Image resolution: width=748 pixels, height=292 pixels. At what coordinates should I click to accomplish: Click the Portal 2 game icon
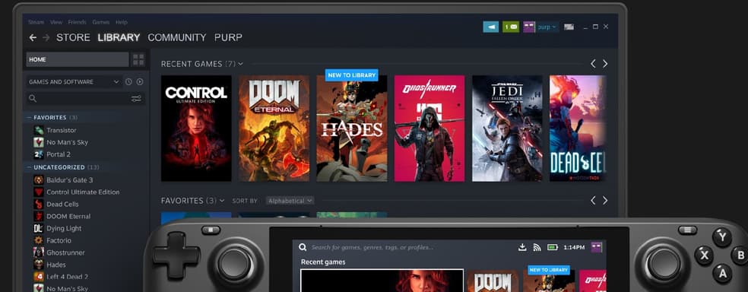(x=39, y=154)
